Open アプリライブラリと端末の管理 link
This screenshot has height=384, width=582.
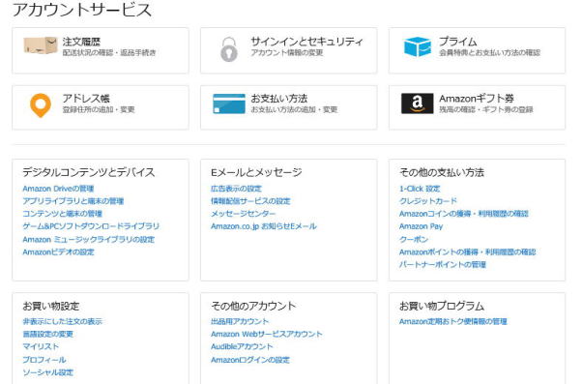[73, 201]
